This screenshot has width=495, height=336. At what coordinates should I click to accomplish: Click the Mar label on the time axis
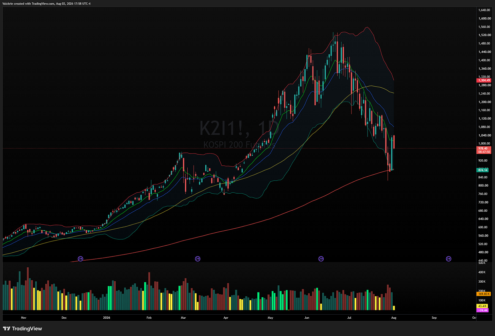tap(183, 318)
